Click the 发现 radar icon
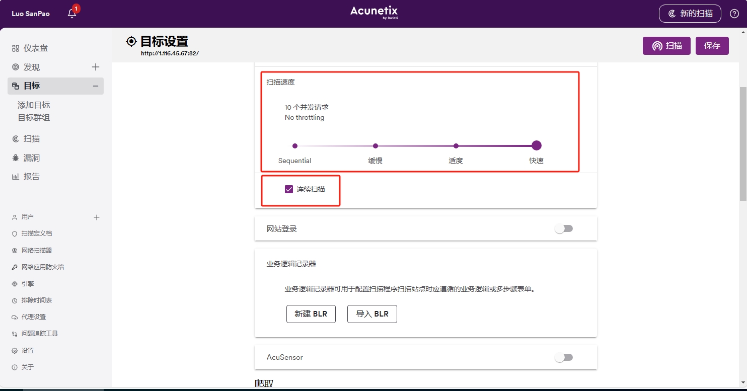 [16, 67]
